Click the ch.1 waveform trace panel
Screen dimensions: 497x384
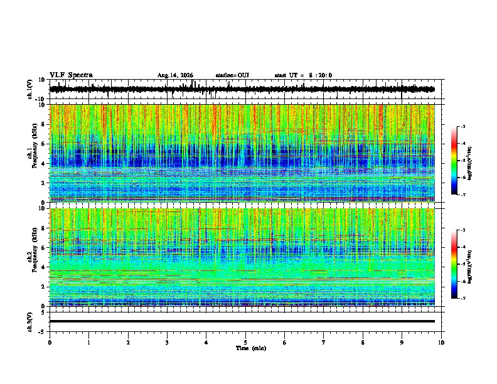coord(247,89)
